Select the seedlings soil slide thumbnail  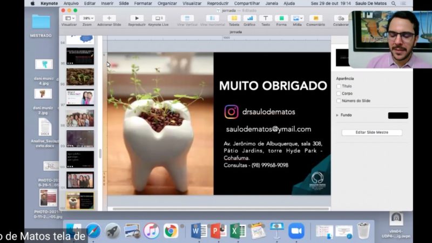tap(80, 77)
